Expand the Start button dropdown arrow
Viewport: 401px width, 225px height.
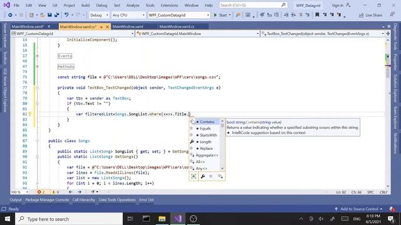[230, 15]
